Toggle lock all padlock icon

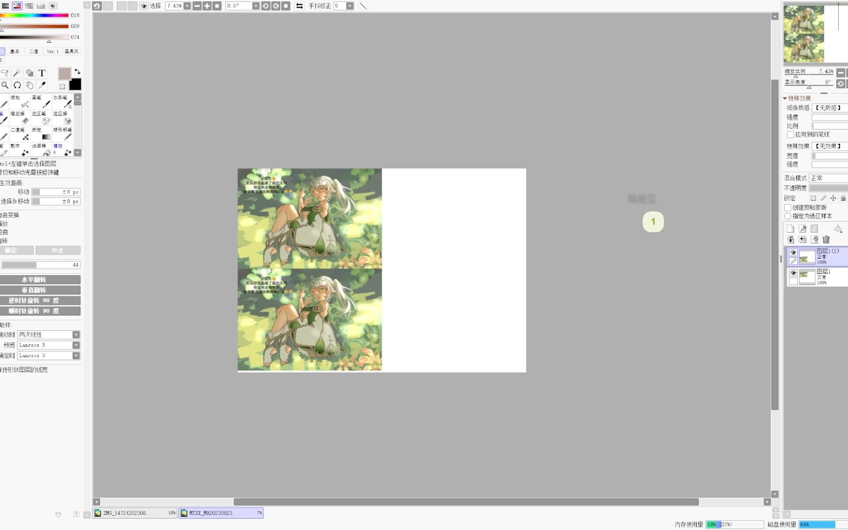843,198
